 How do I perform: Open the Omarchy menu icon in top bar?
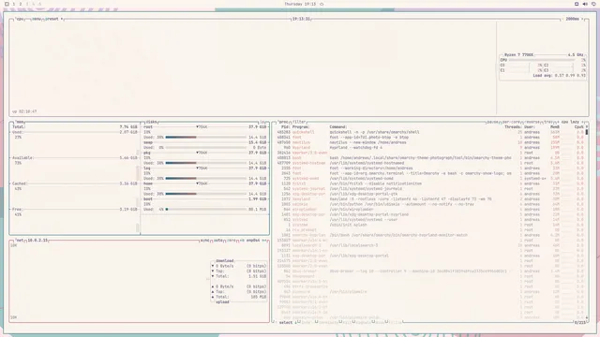point(7,4)
